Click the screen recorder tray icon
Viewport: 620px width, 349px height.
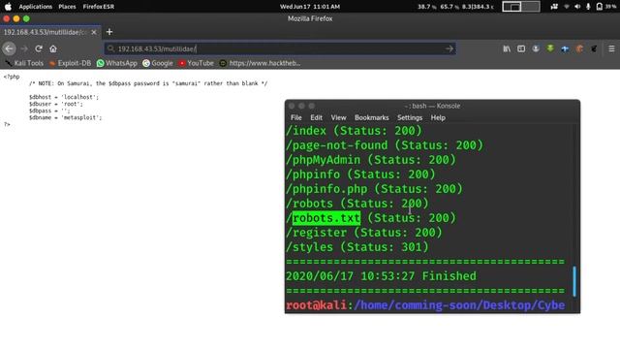point(554,7)
